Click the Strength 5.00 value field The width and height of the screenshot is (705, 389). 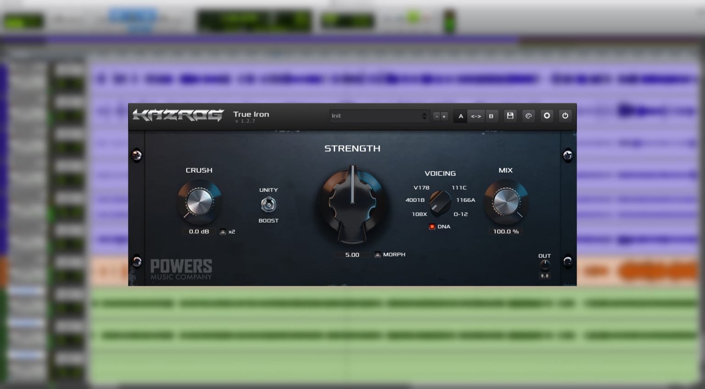352,255
